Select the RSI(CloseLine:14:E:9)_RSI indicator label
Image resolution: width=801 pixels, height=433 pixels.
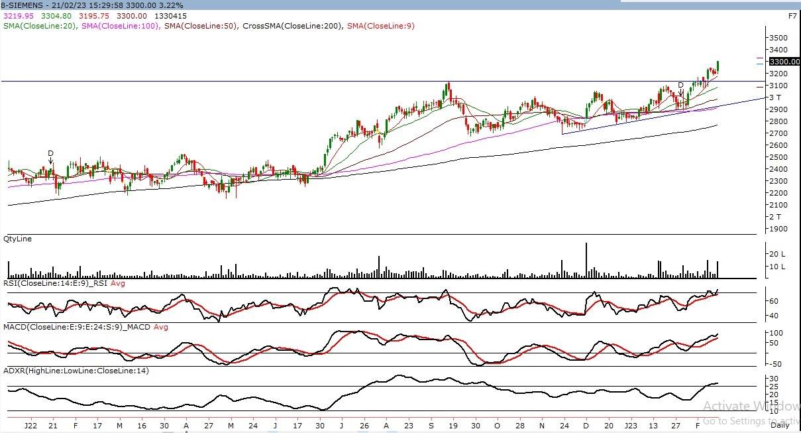pyautogui.click(x=56, y=283)
